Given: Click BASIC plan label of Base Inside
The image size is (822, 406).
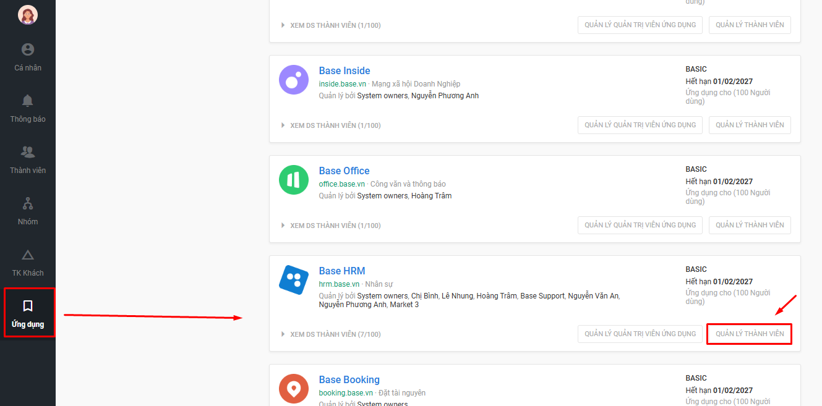Looking at the screenshot, I should pos(696,69).
